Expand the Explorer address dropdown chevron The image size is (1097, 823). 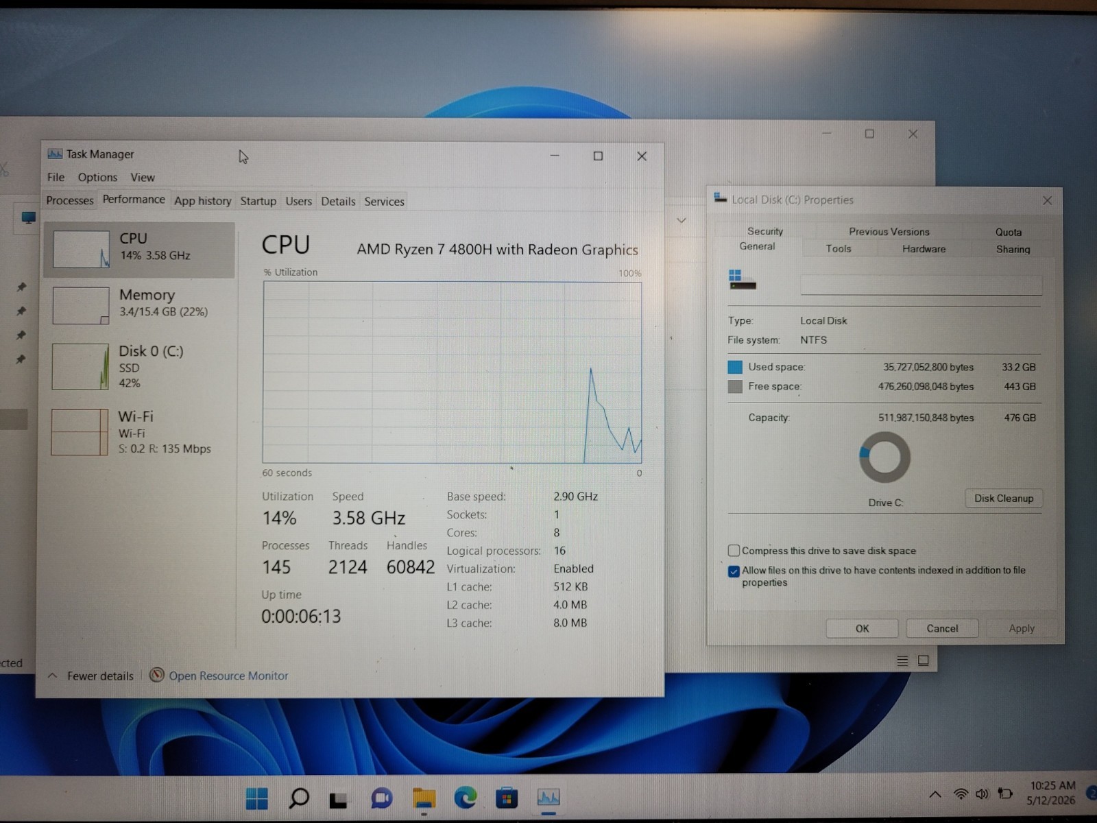pos(681,220)
